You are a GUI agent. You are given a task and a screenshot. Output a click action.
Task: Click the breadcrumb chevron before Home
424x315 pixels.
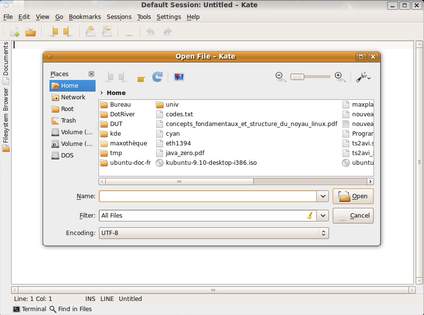(x=102, y=93)
